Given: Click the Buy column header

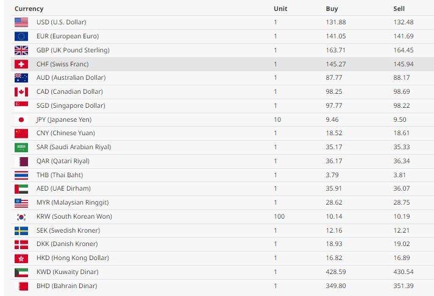Looking at the screenshot, I should tap(332, 9).
